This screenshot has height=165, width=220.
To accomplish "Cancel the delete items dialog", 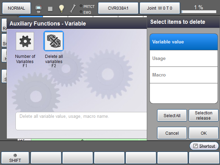I will pyautogui.click(x=172, y=133).
